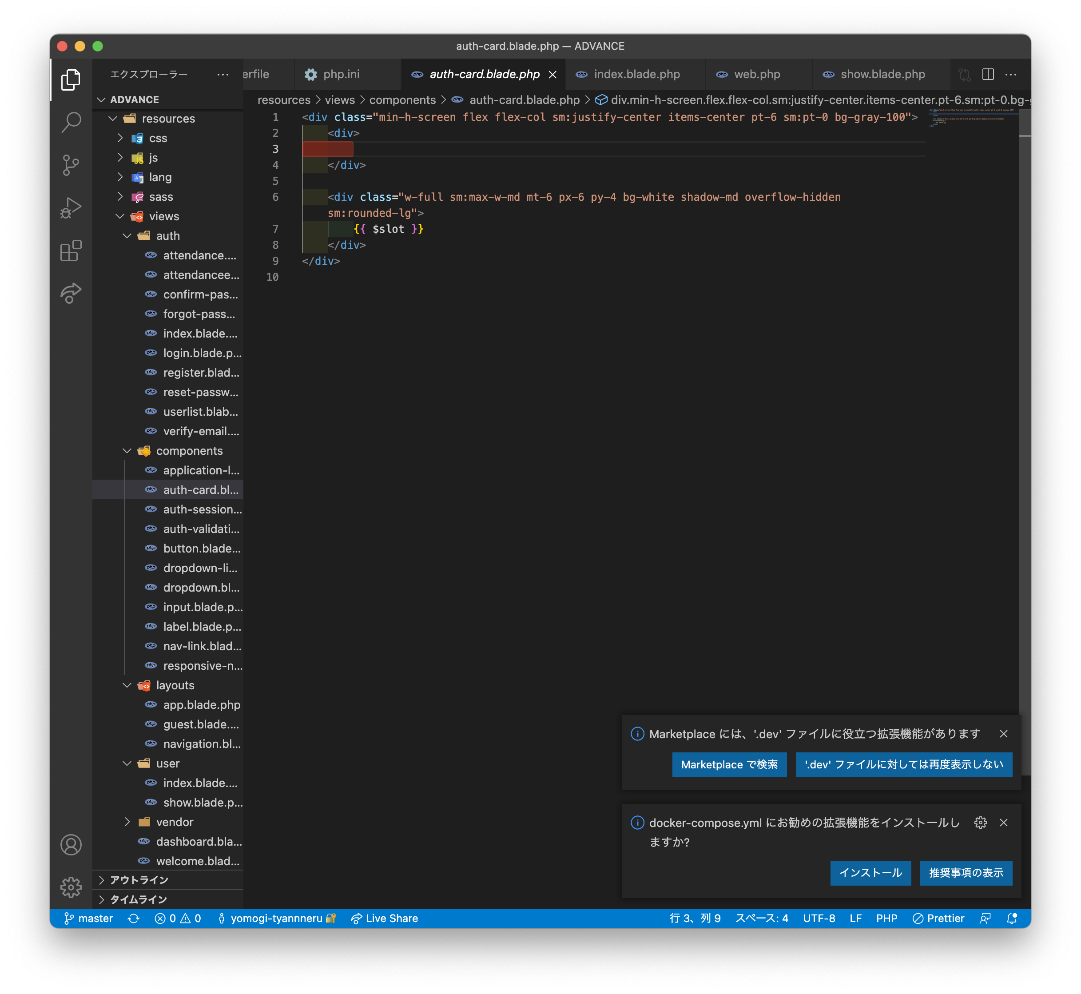This screenshot has width=1081, height=994.
Task: Open Source Control view icon
Action: coord(71,165)
